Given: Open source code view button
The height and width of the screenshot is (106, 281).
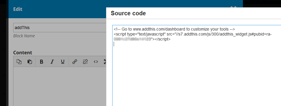Looking at the screenshot, I should 96,62.
